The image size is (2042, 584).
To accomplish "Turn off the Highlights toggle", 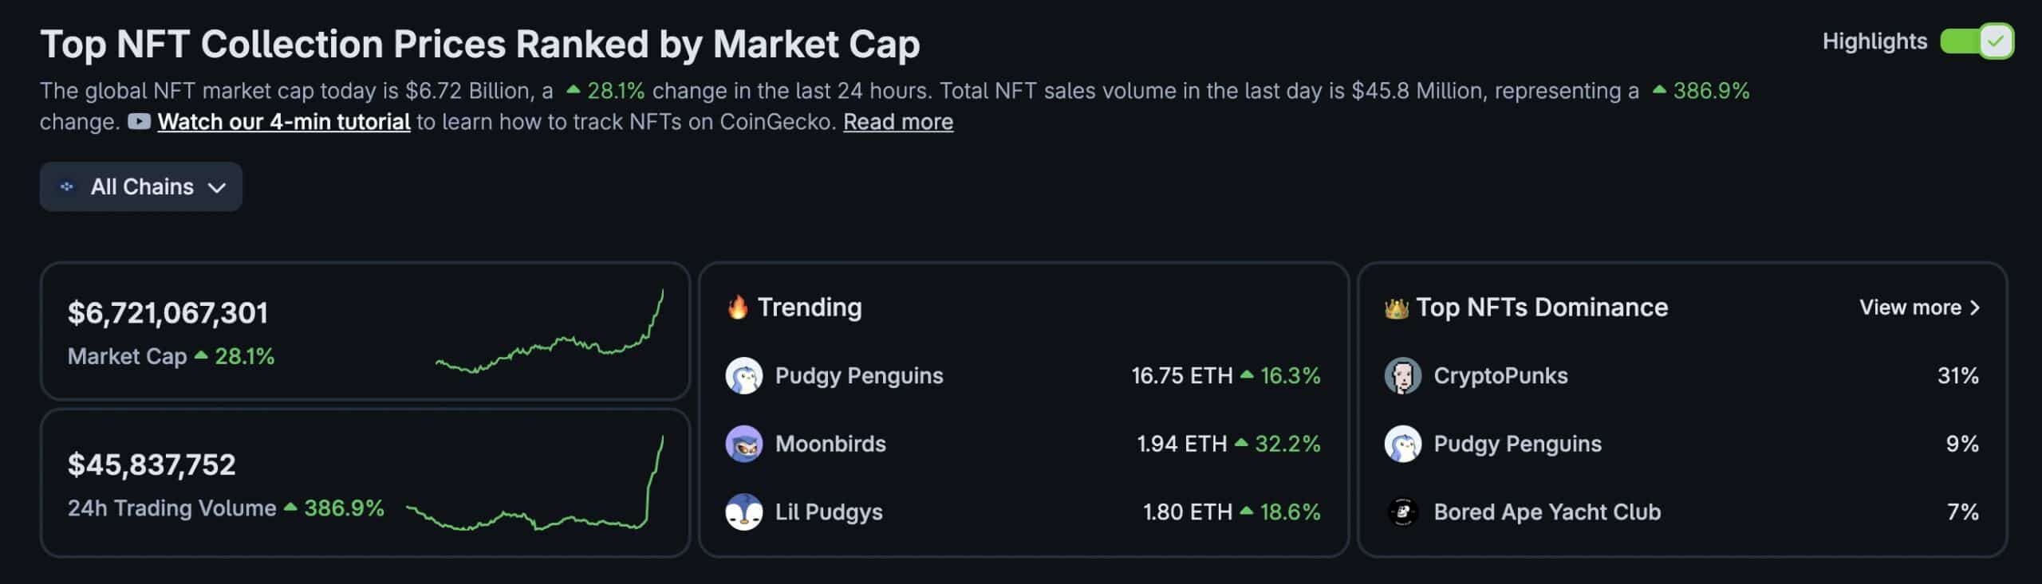I will click(1977, 41).
